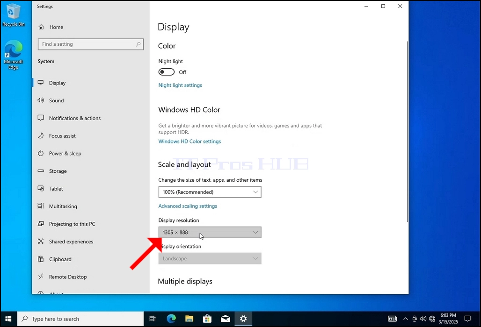Click the Focus assist moon icon
This screenshot has width=481, height=327.
(x=41, y=135)
